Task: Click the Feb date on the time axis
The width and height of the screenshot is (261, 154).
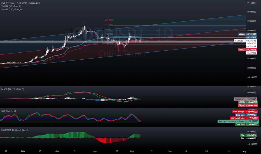Action: (23, 151)
